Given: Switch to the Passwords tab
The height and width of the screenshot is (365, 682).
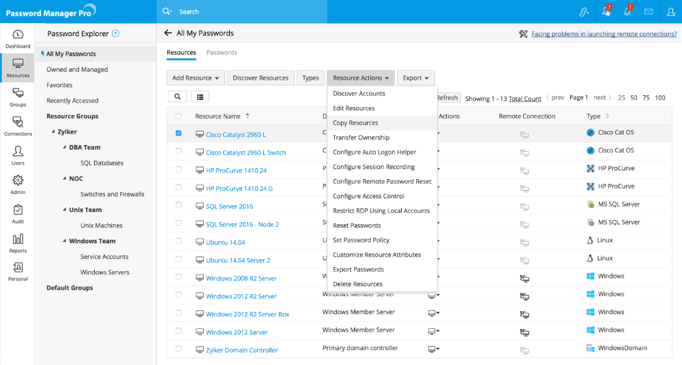Looking at the screenshot, I should [x=222, y=52].
